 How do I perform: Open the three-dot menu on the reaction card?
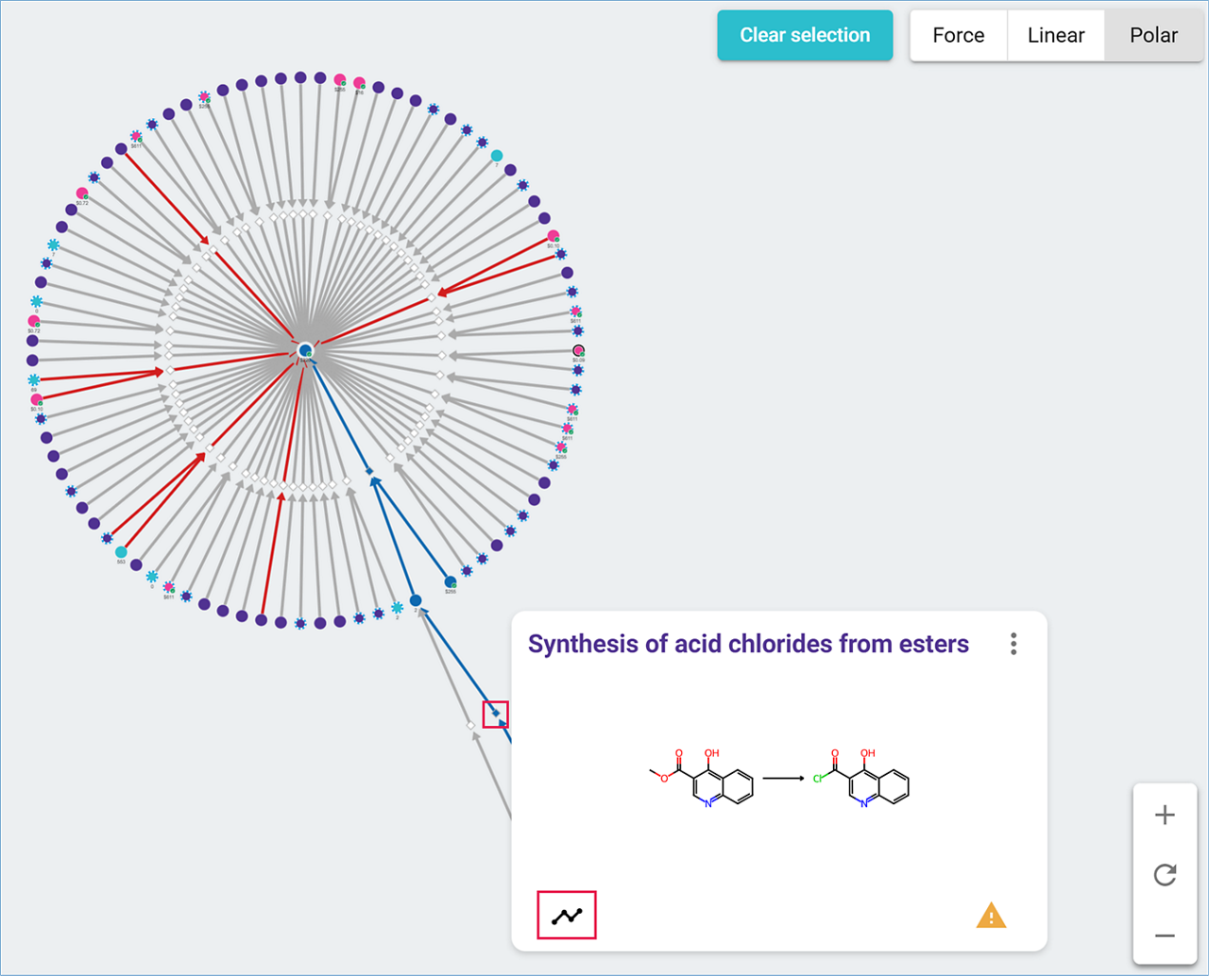(x=1013, y=644)
